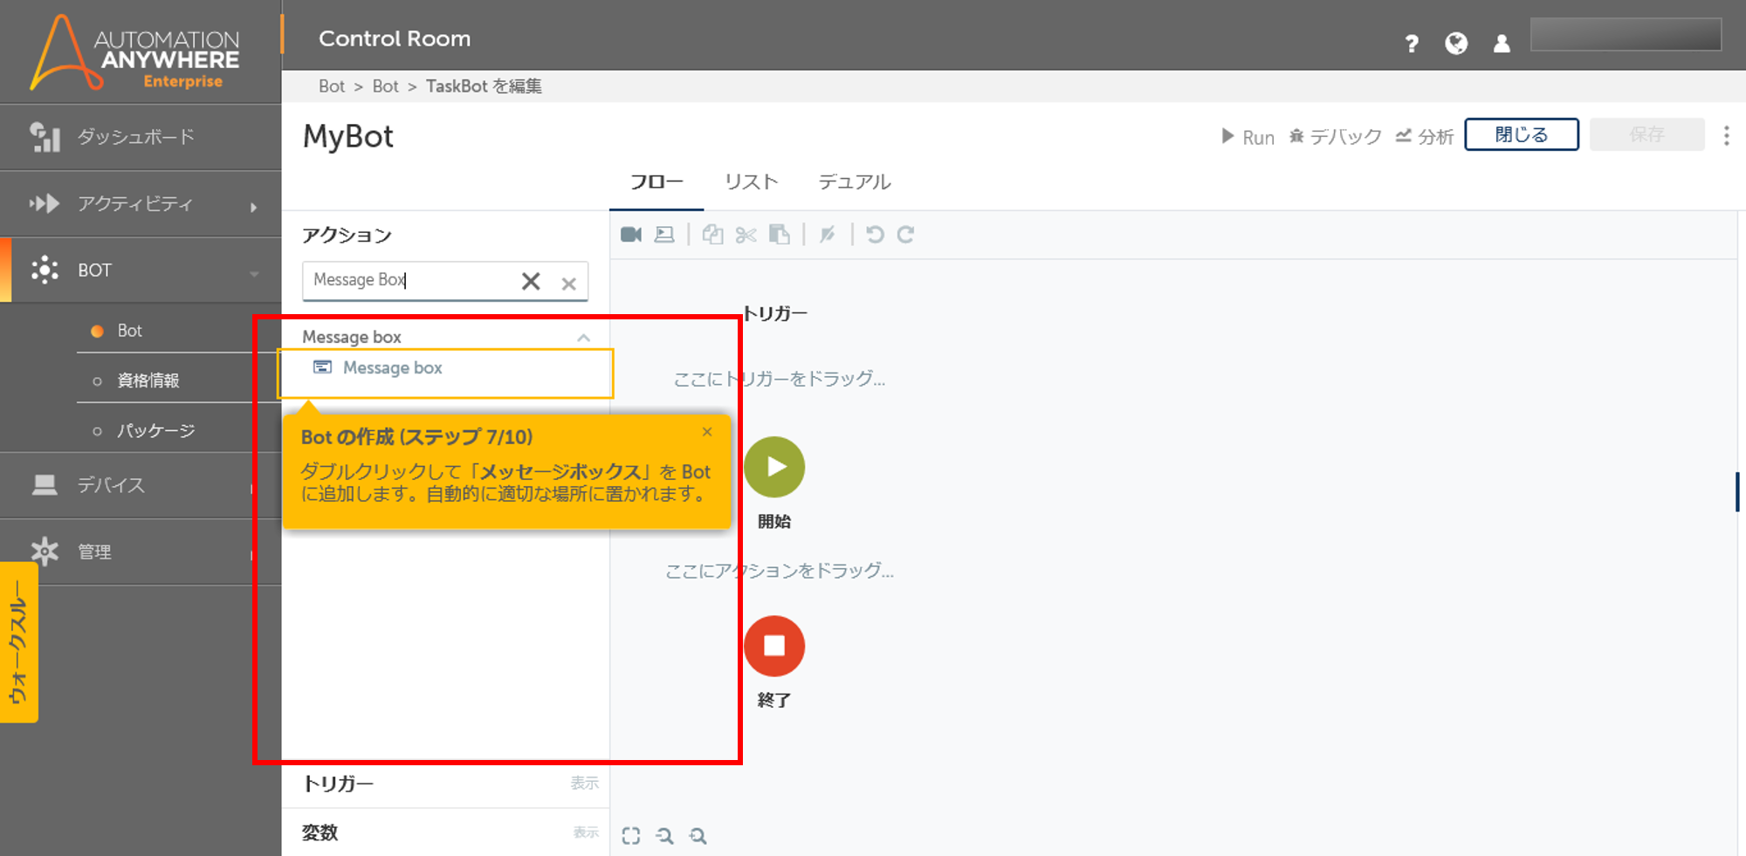Click the second Bot breadcrumb link

385,86
